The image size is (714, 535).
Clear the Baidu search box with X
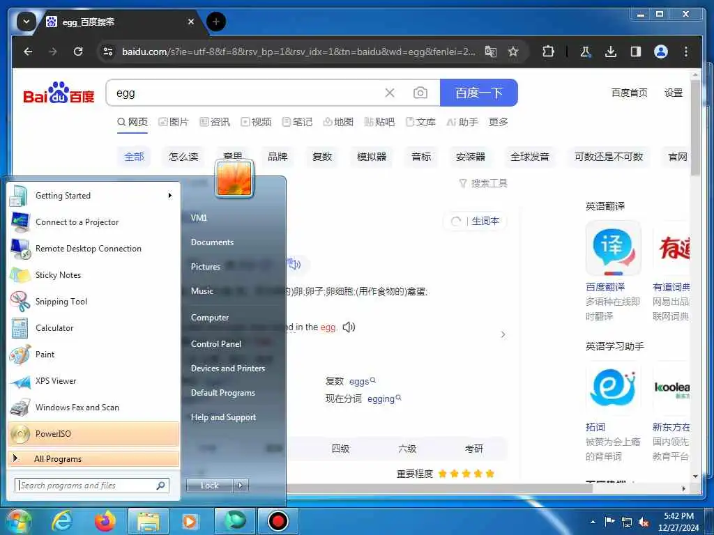(390, 93)
